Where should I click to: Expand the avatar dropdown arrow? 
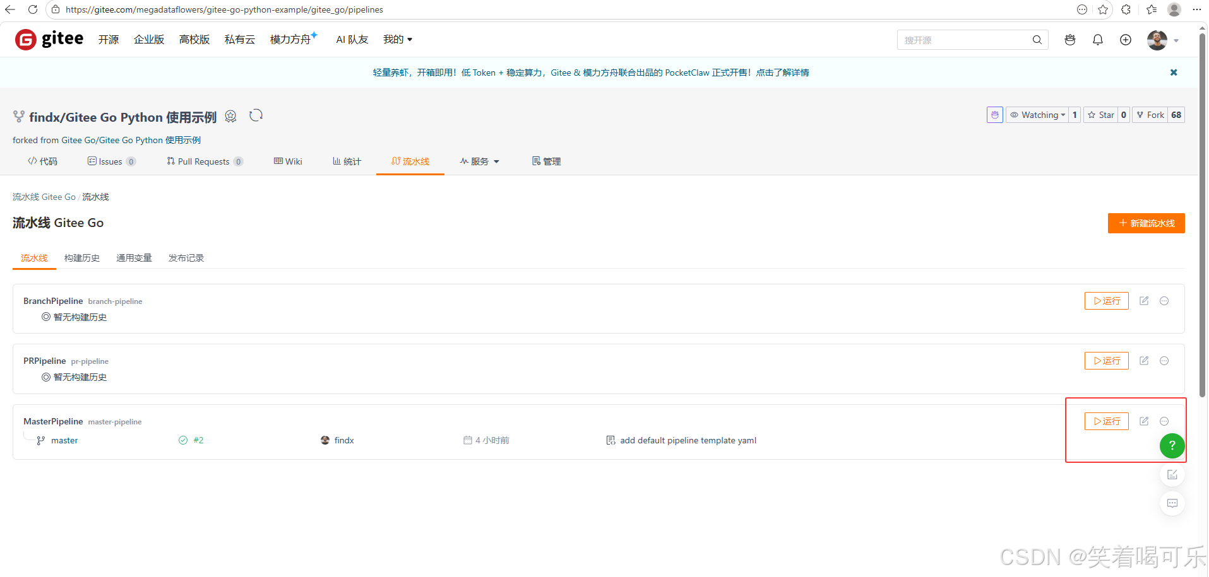pyautogui.click(x=1176, y=40)
